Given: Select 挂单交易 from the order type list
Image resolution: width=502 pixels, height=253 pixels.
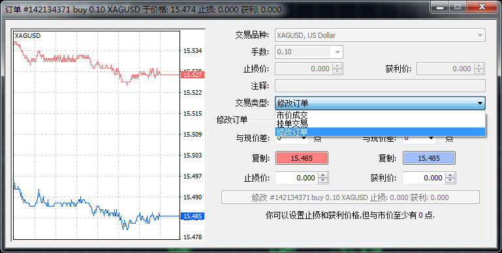Looking at the screenshot, I should (380, 124).
